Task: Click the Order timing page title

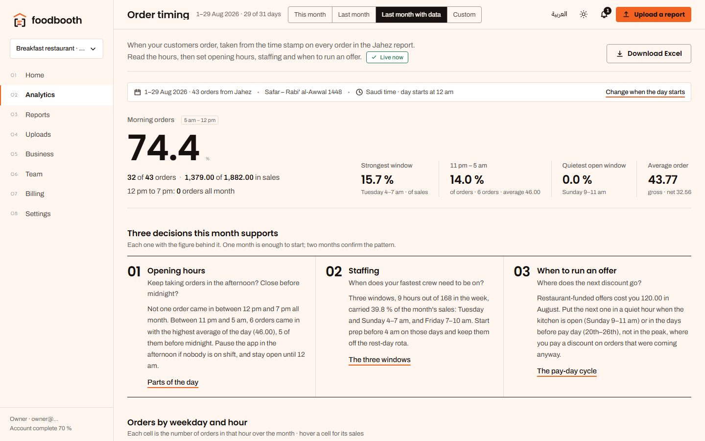Action: [x=158, y=15]
